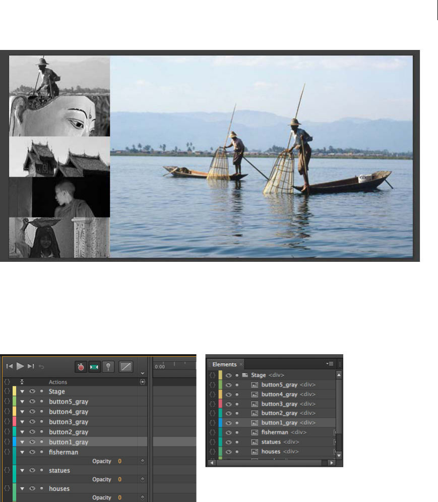Add Opacity keyframe diamond for fisherman
438x502 pixels.
(x=143, y=461)
